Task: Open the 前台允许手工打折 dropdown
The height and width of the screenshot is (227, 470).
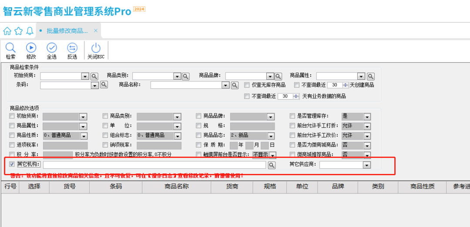Action: click(x=367, y=126)
